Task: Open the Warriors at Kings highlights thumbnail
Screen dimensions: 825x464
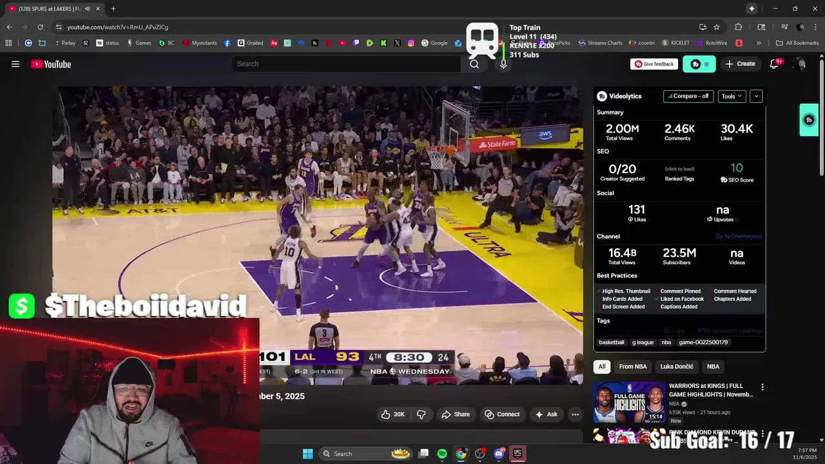Action: [x=630, y=403]
